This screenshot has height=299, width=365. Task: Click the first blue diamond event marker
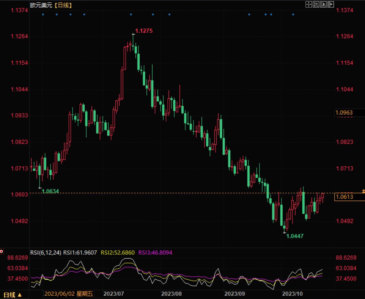click(43, 14)
